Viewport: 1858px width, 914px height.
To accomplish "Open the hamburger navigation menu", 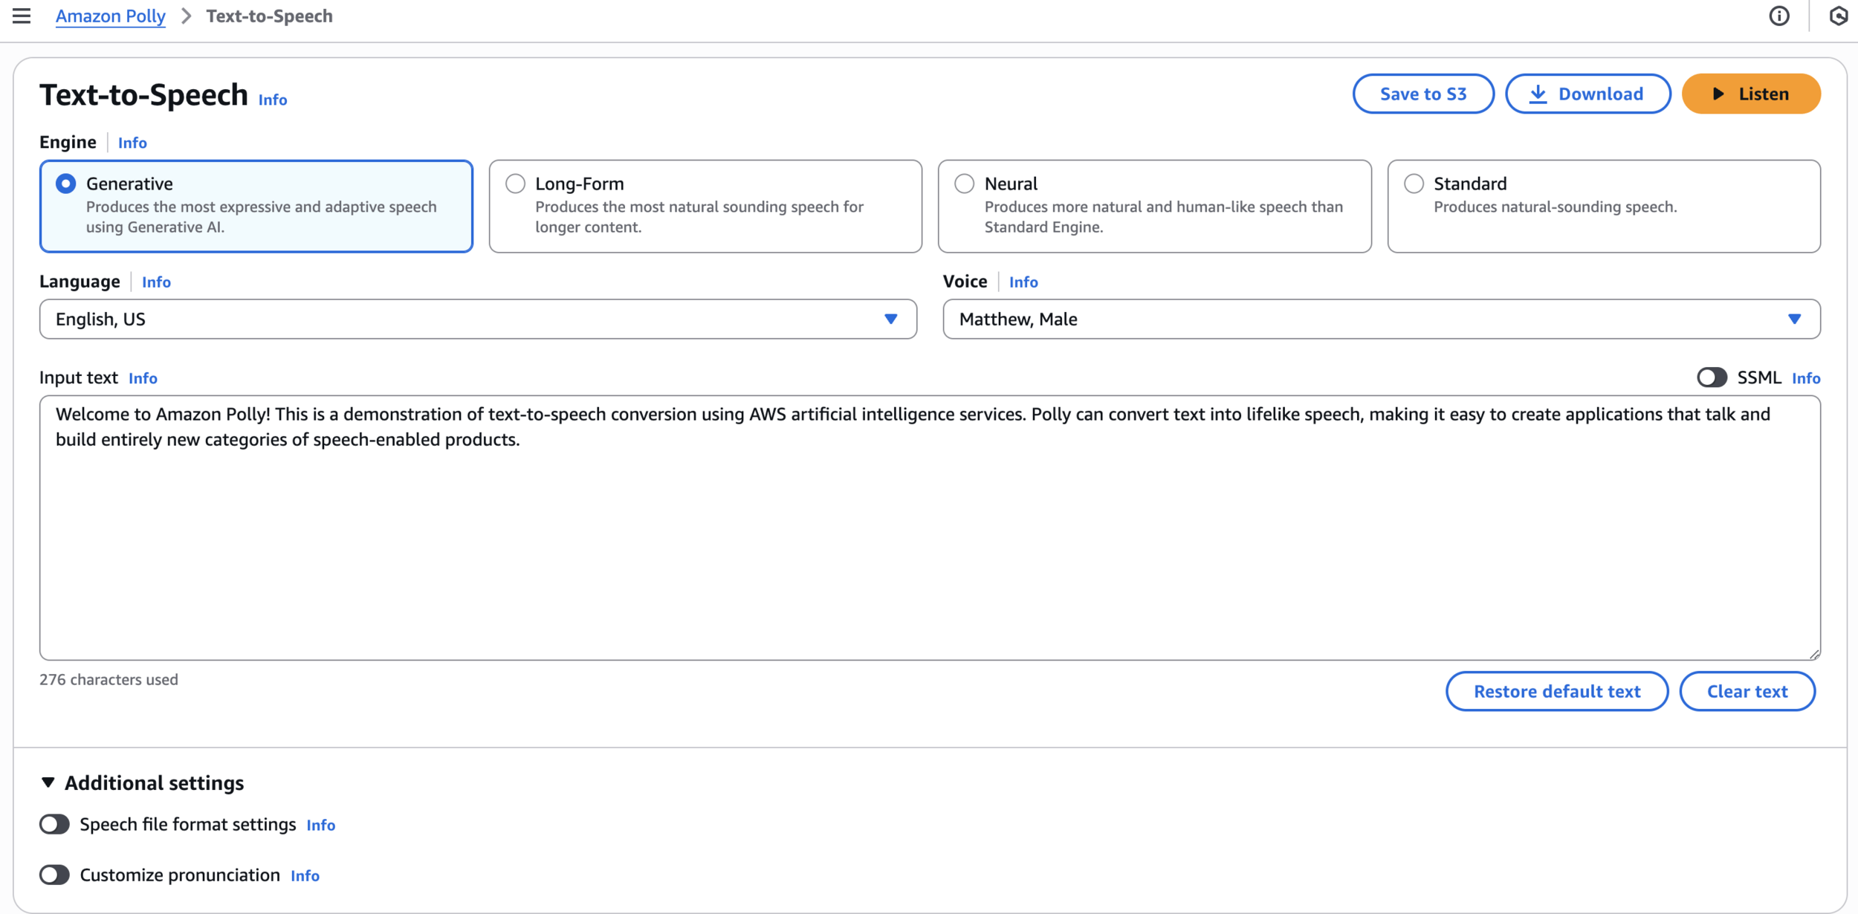I will [x=22, y=16].
